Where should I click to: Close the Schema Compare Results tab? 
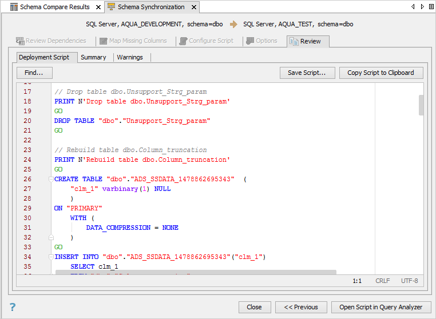tap(98, 7)
